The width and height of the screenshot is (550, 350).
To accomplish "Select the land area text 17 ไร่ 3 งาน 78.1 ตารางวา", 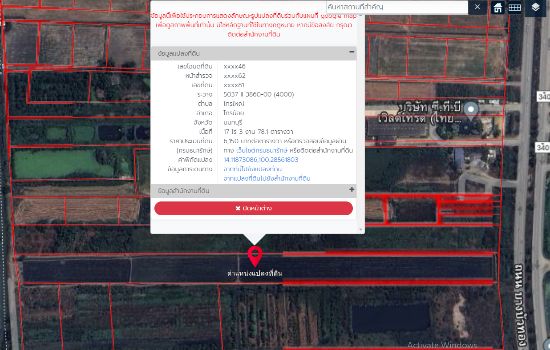I will click(x=258, y=132).
